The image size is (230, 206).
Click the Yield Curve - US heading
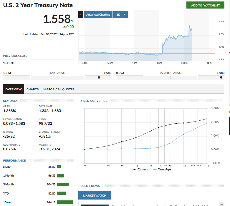94,101
